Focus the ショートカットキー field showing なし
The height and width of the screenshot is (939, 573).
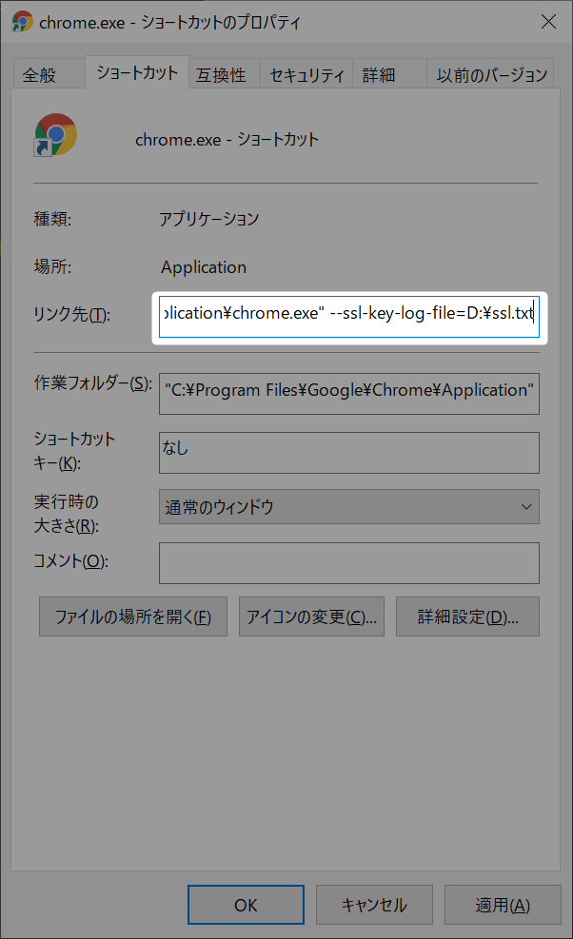pos(348,453)
